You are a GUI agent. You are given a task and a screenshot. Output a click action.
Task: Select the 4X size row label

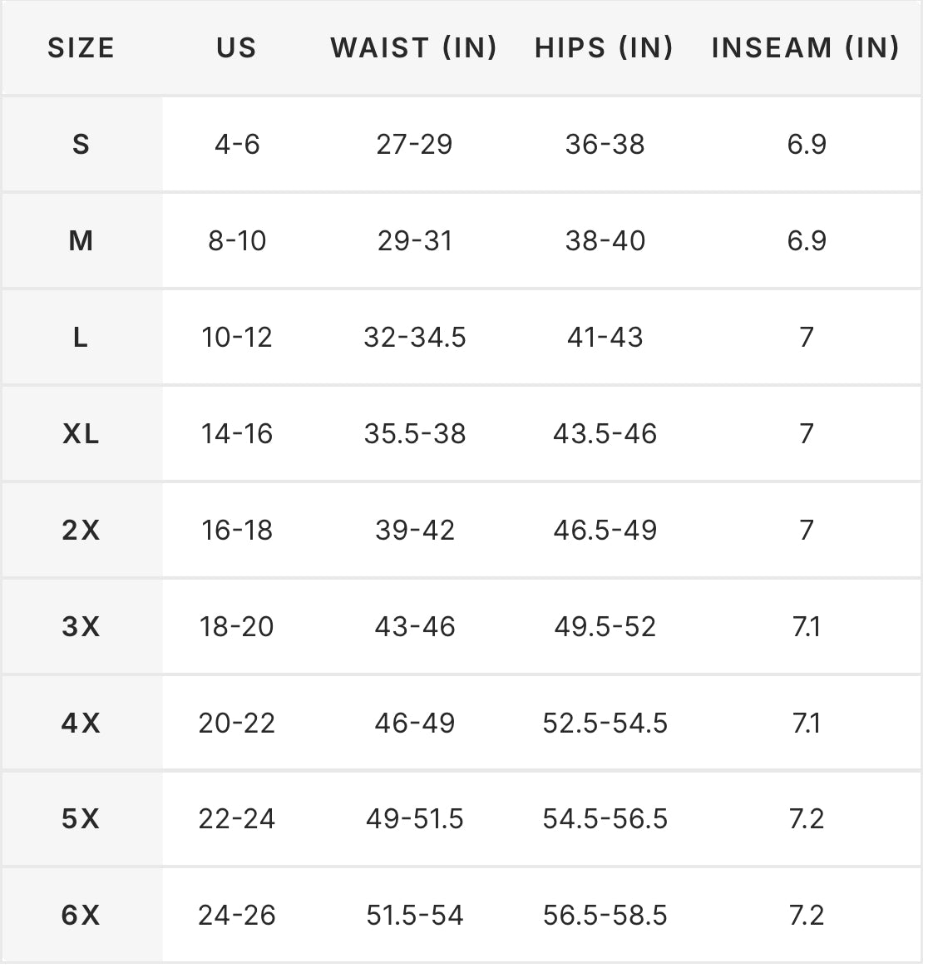[81, 723]
